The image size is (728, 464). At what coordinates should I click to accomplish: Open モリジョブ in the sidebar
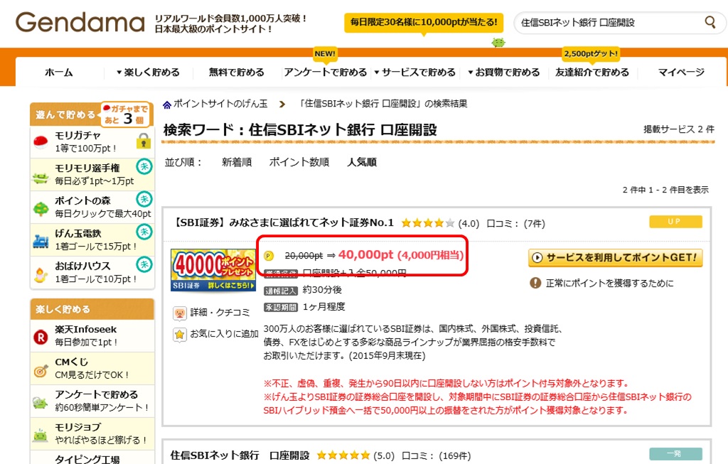(92, 433)
